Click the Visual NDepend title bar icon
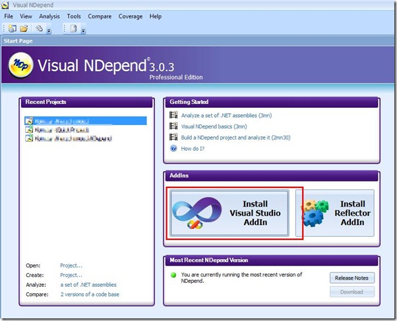The width and height of the screenshot is (397, 321). pyautogui.click(x=5, y=5)
